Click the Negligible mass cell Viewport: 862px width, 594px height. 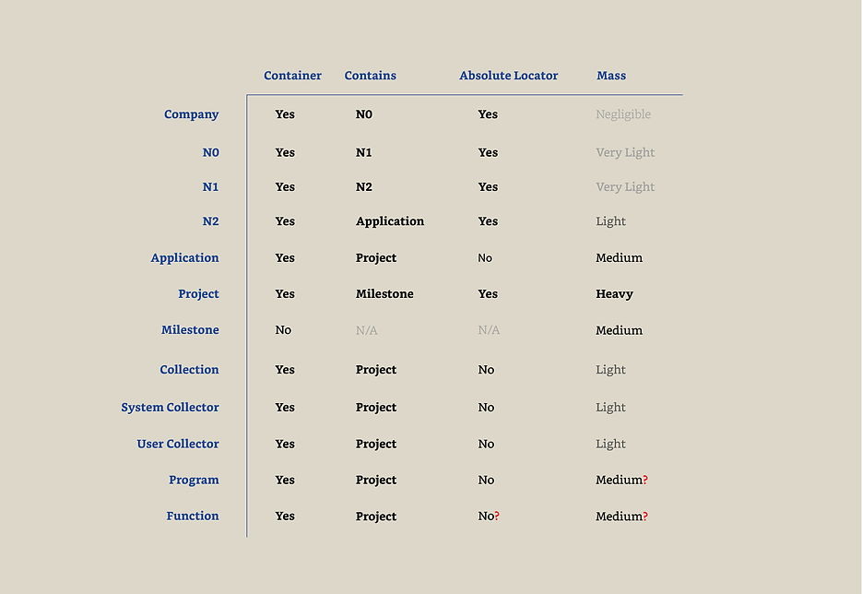click(623, 114)
